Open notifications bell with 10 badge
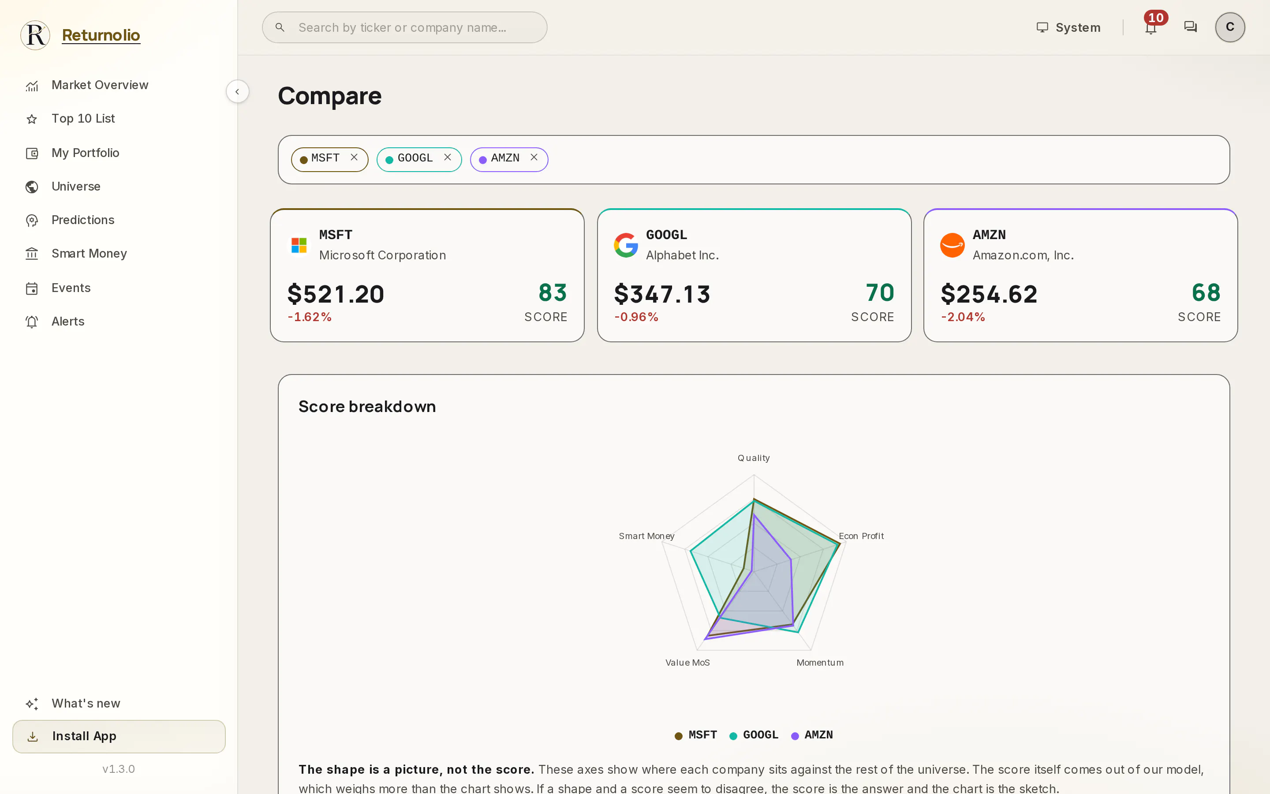The height and width of the screenshot is (794, 1270). tap(1151, 26)
